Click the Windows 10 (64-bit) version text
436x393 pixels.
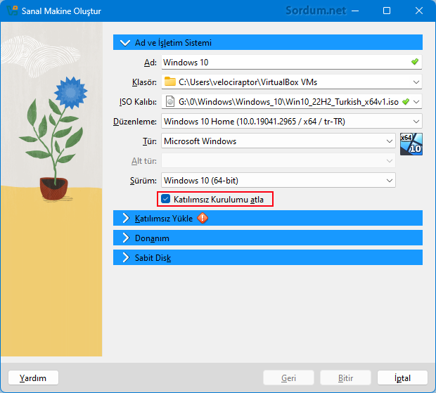tap(201, 181)
